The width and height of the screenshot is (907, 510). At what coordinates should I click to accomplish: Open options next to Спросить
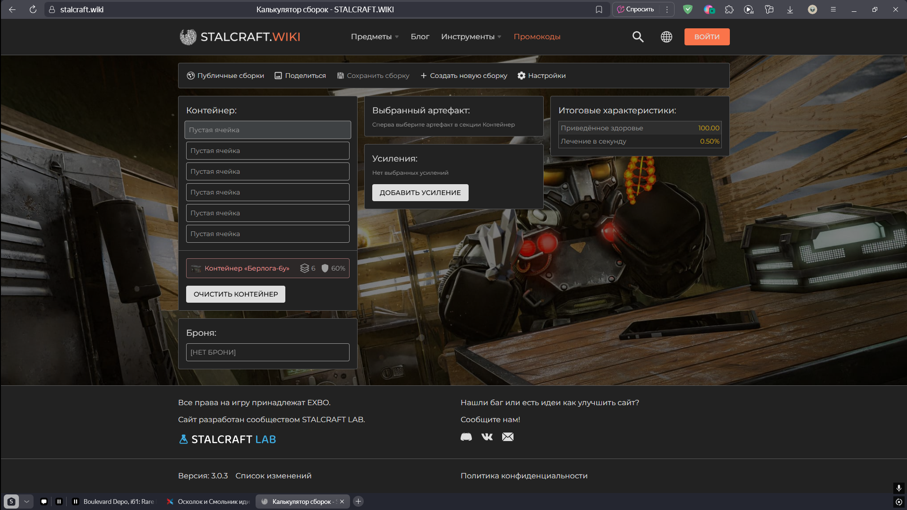click(667, 9)
